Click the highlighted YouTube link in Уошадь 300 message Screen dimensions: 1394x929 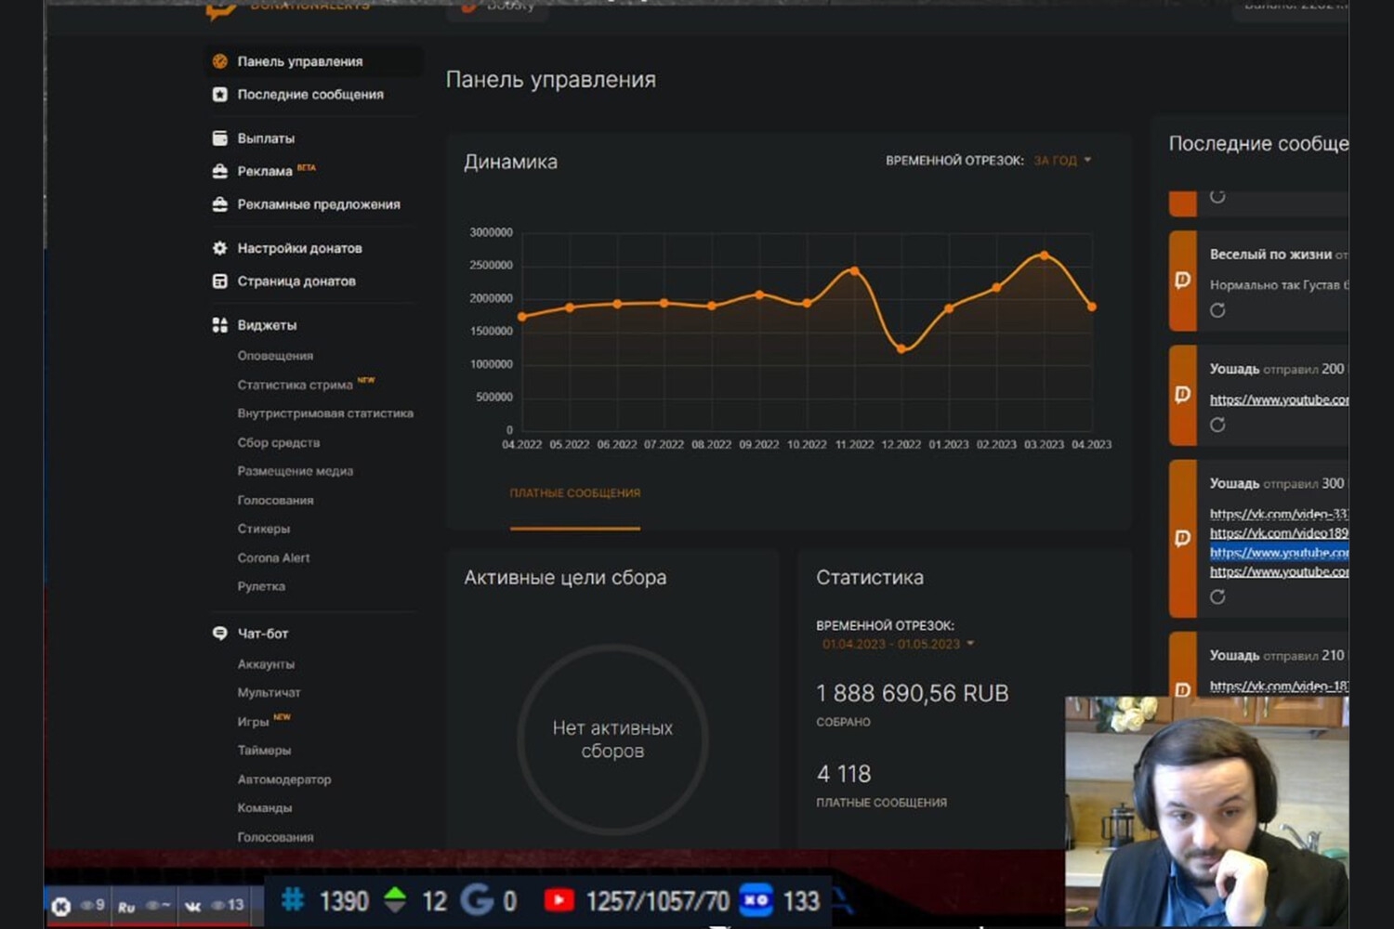(1279, 553)
